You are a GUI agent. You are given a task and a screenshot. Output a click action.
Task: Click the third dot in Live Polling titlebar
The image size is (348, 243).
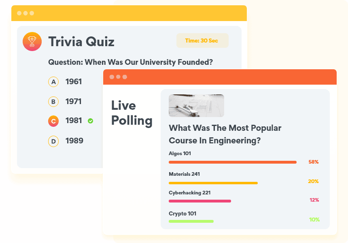coord(125,77)
